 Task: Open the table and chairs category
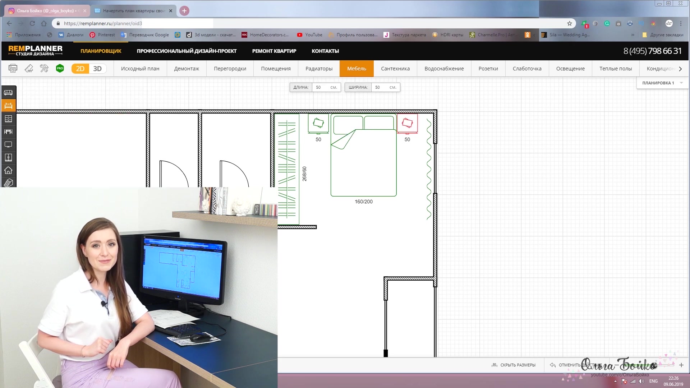click(8, 131)
